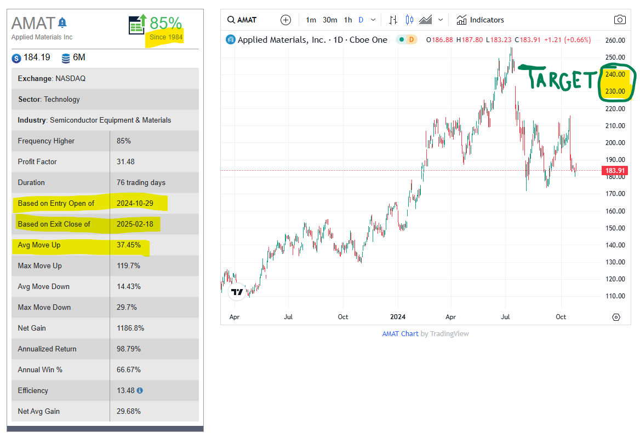
Task: Click the Annualized Return value 98.79%
Action: 129,349
